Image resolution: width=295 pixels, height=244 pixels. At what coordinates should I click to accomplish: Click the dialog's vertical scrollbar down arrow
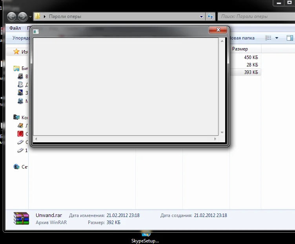[222, 133]
